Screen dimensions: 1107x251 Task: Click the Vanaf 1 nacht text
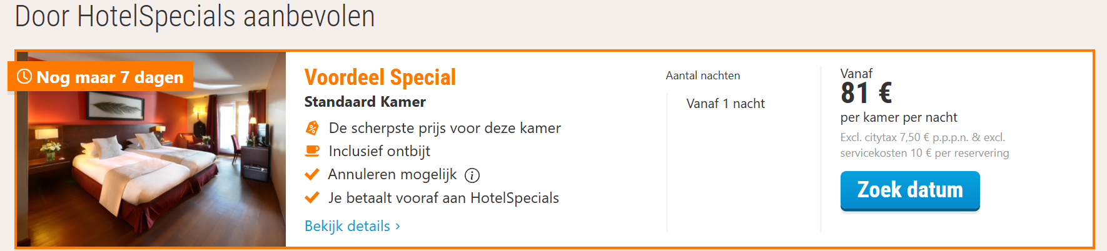725,104
